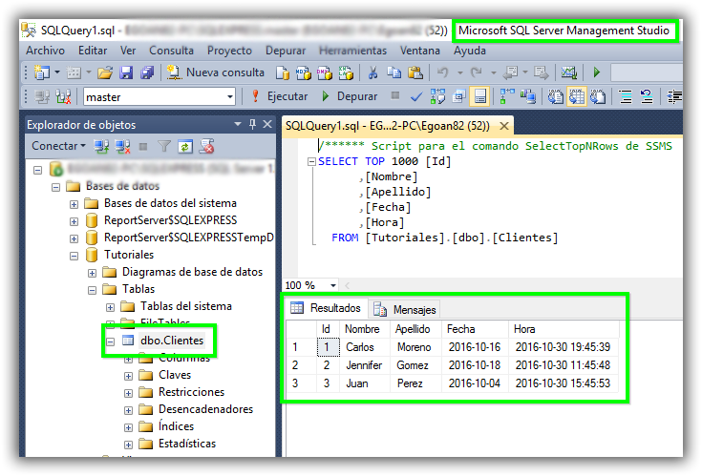Toggle Results to Grid mode
Image resolution: width=702 pixels, height=476 pixels.
[x=576, y=96]
